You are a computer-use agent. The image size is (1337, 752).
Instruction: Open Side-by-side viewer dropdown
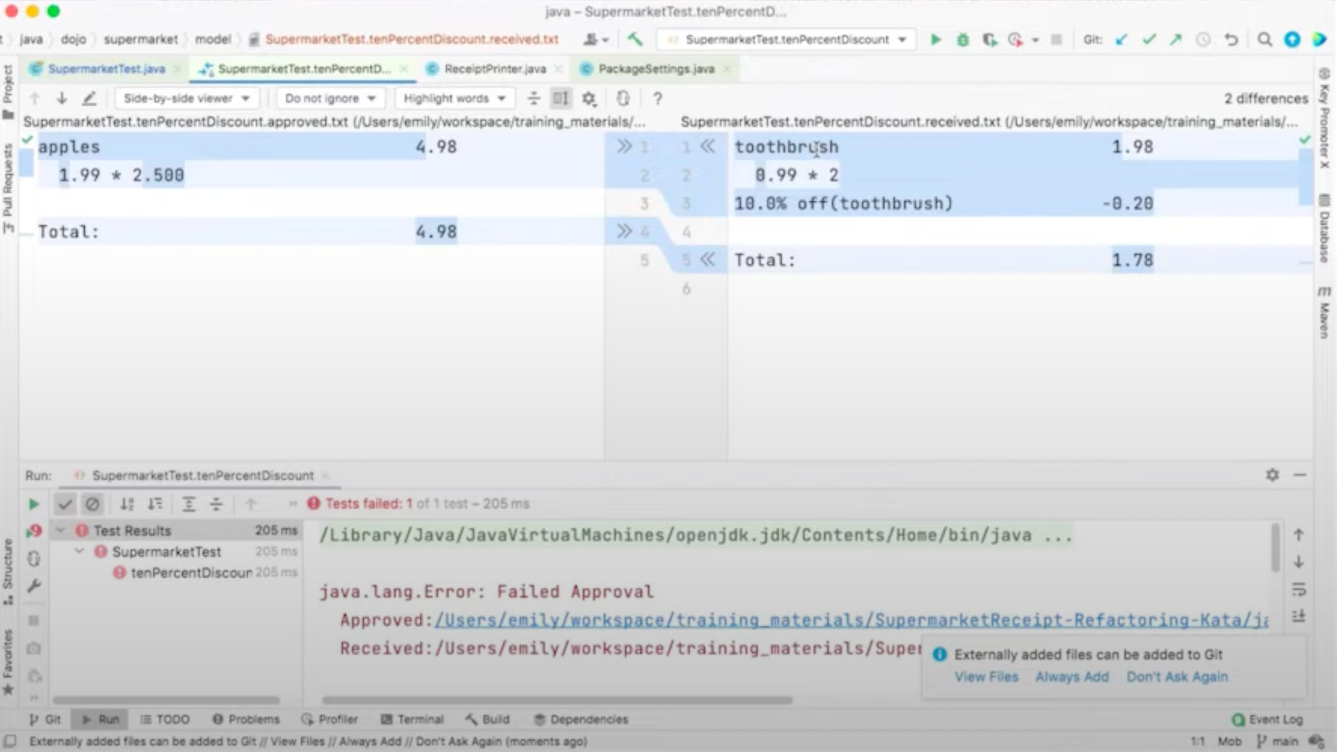click(186, 99)
